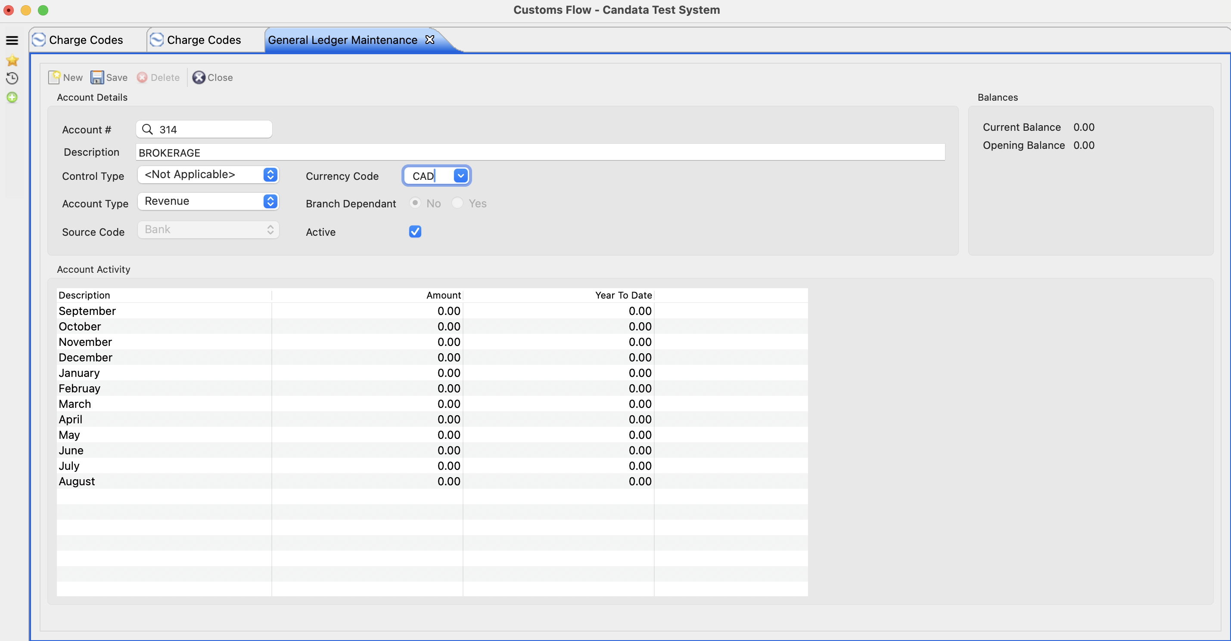
Task: Select the January row
Action: [x=432, y=373]
